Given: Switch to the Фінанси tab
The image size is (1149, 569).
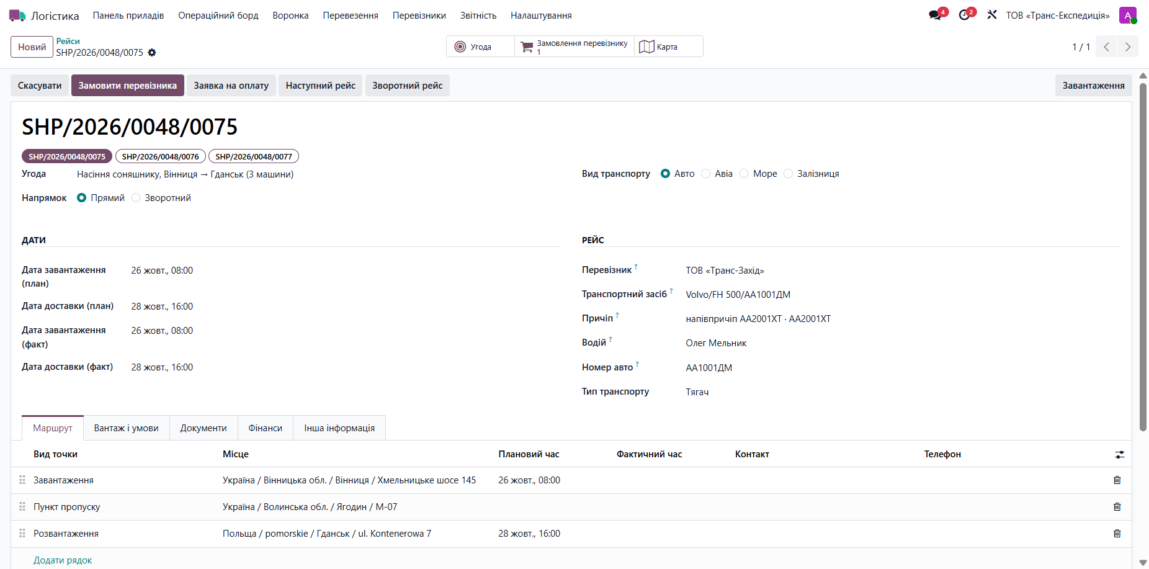Looking at the screenshot, I should click(x=266, y=428).
